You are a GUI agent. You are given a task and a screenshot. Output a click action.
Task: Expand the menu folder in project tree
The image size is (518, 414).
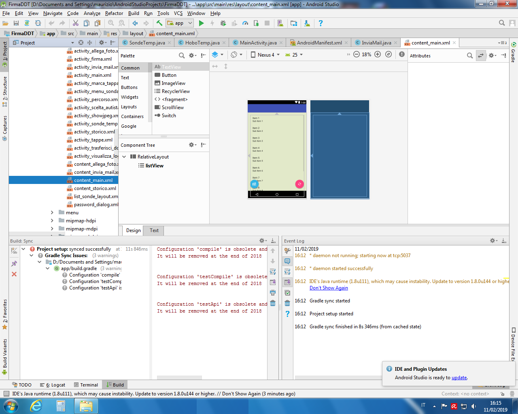click(52, 213)
